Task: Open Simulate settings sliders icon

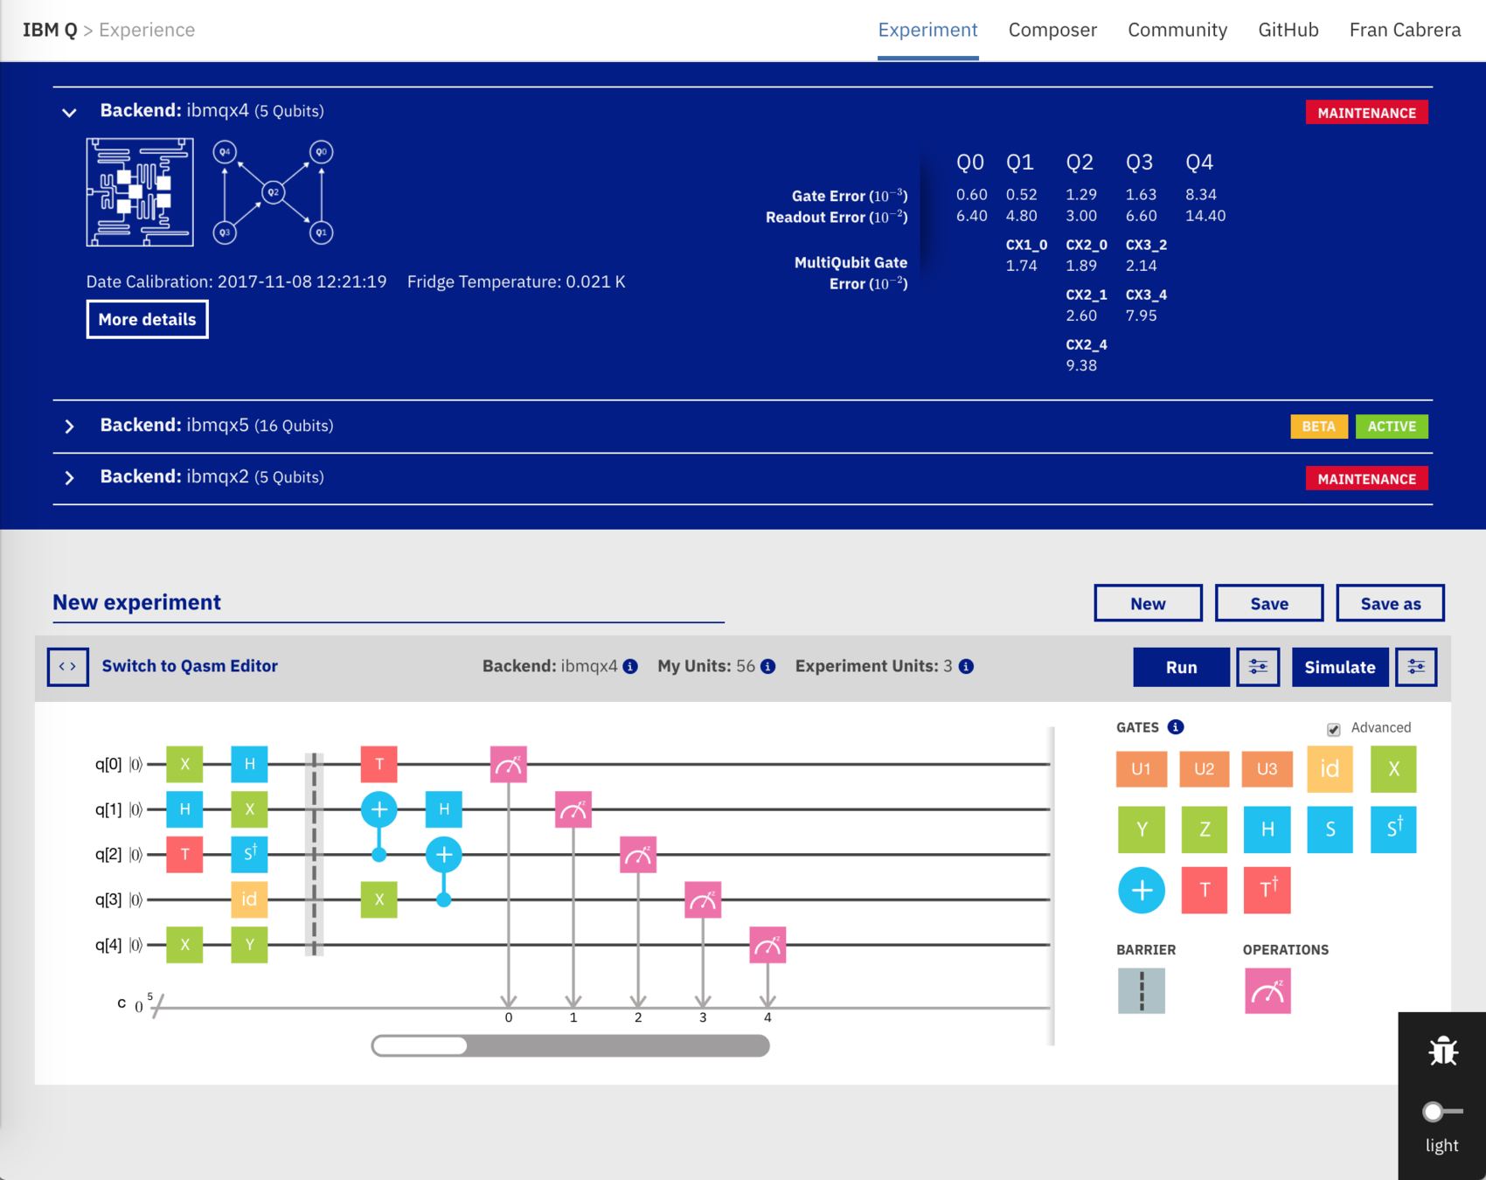Action: pyautogui.click(x=1416, y=667)
